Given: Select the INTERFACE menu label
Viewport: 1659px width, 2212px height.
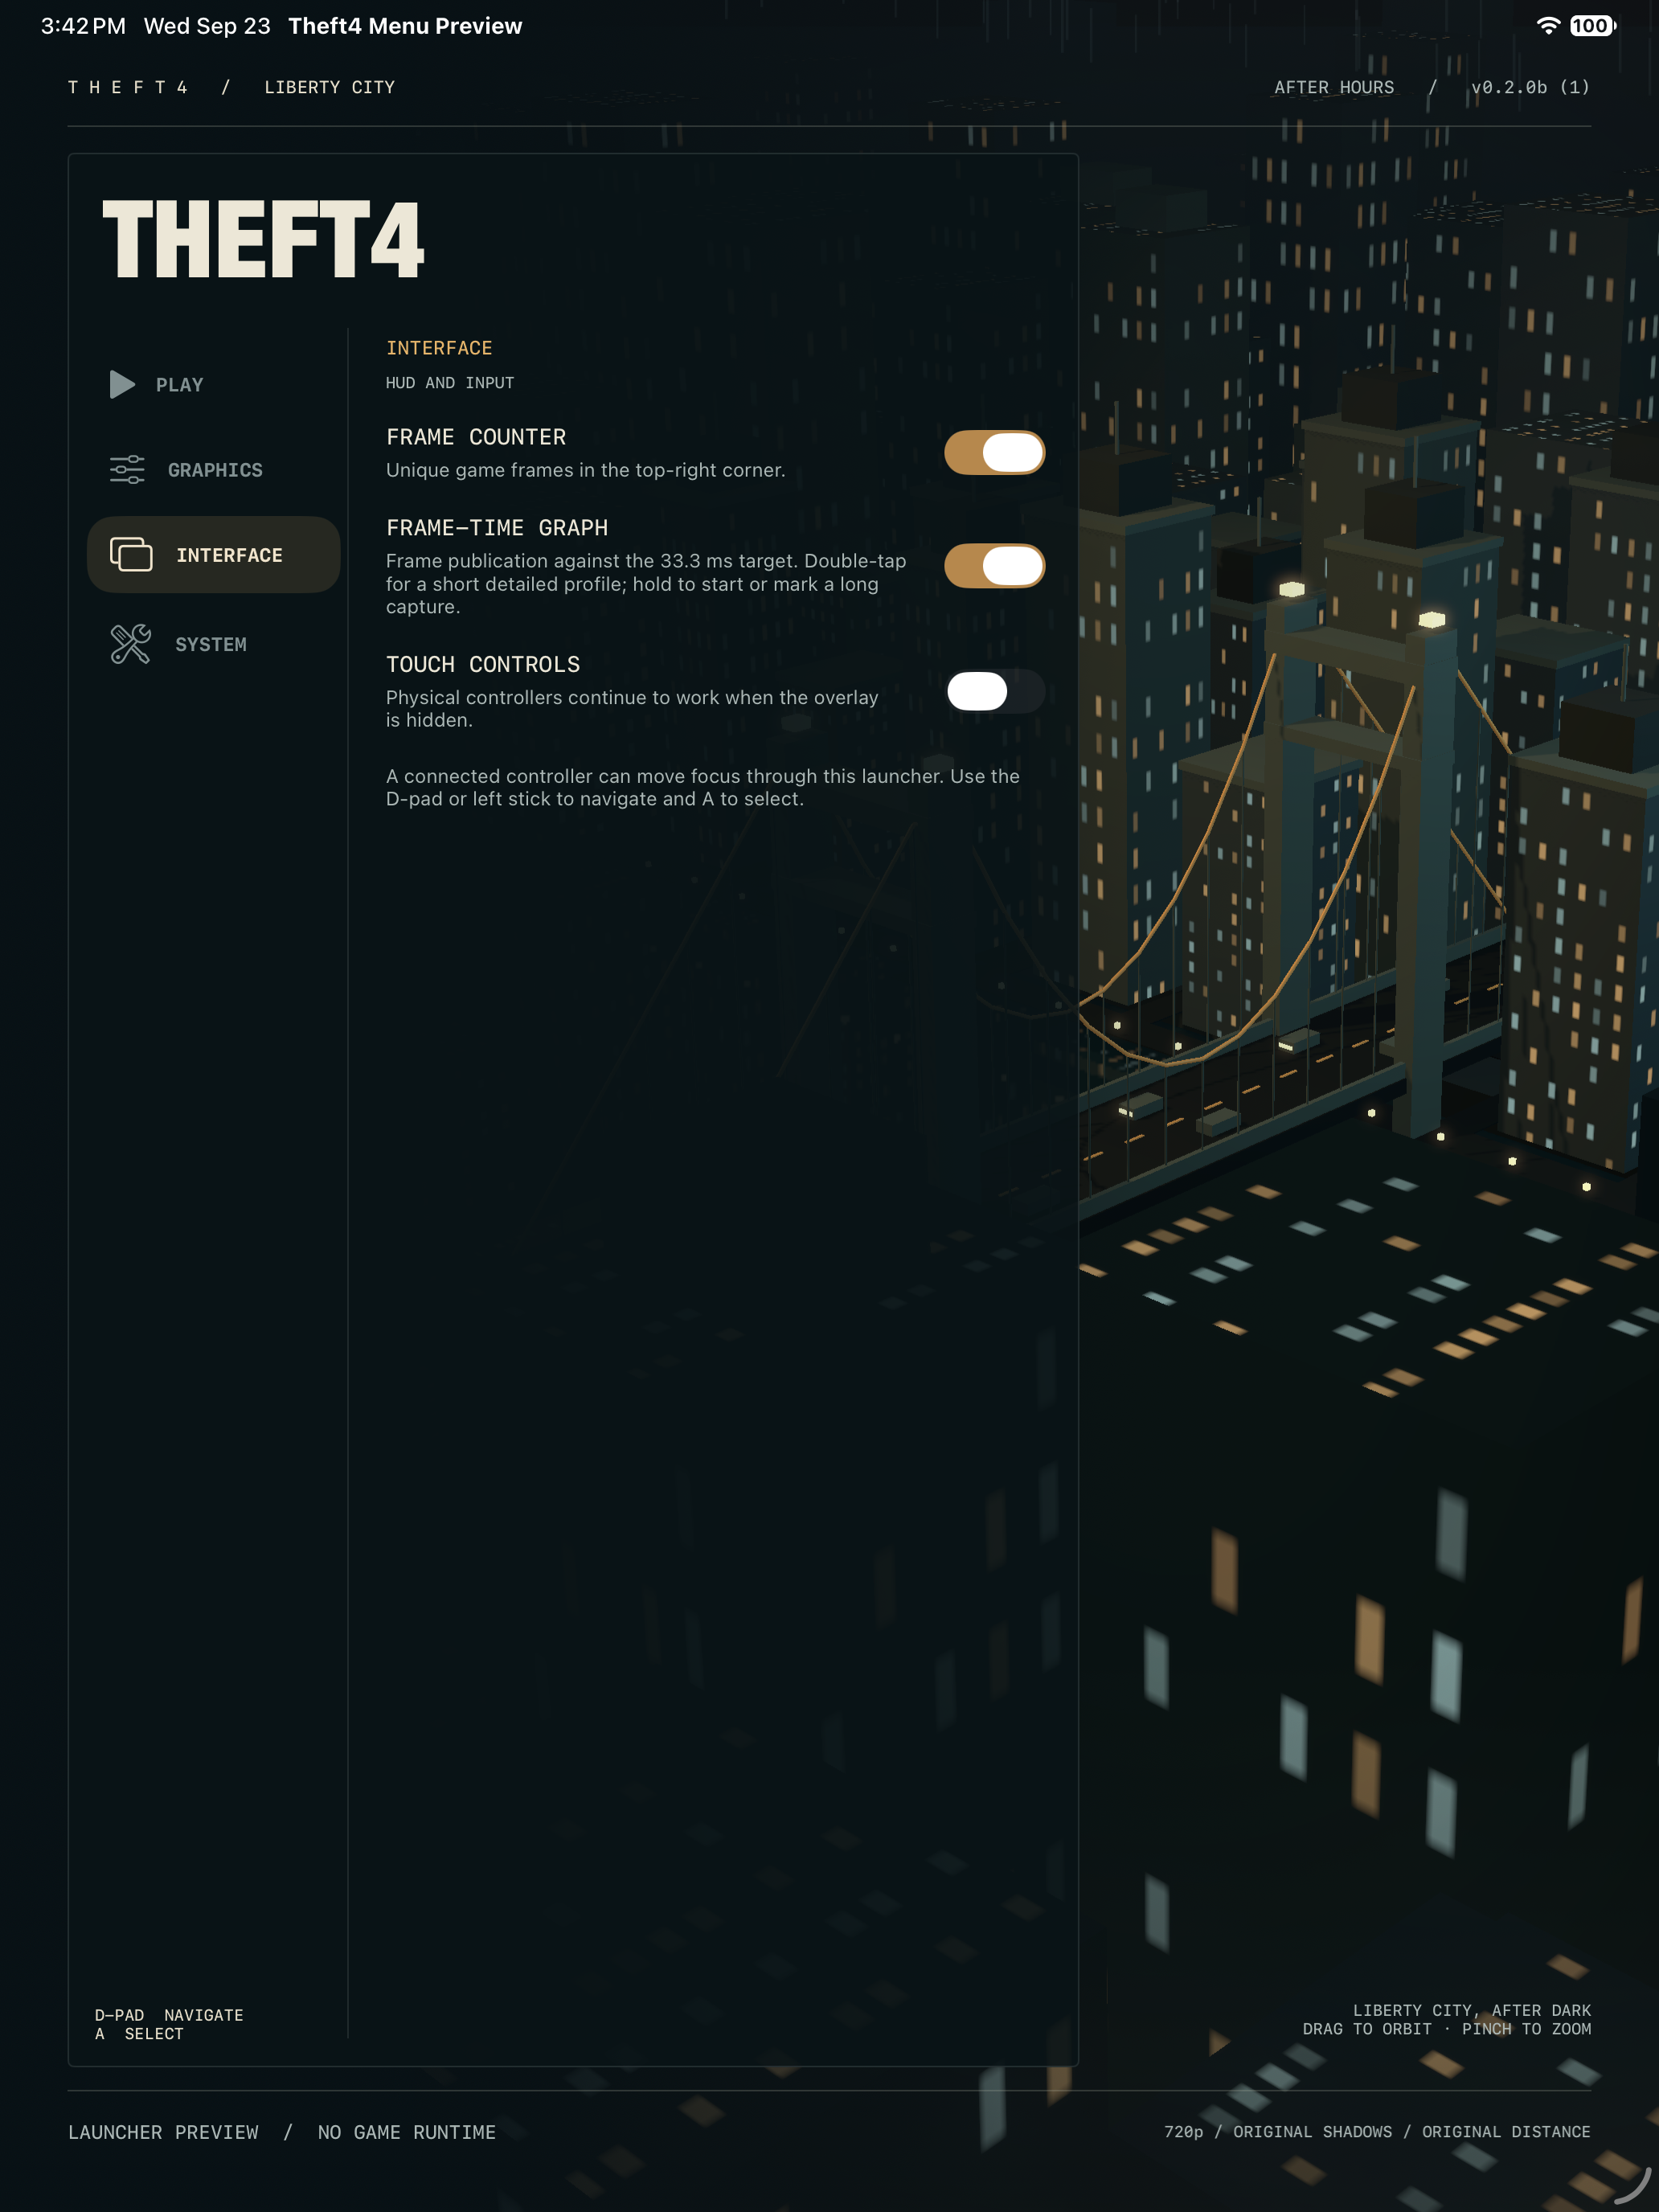Looking at the screenshot, I should [x=229, y=555].
